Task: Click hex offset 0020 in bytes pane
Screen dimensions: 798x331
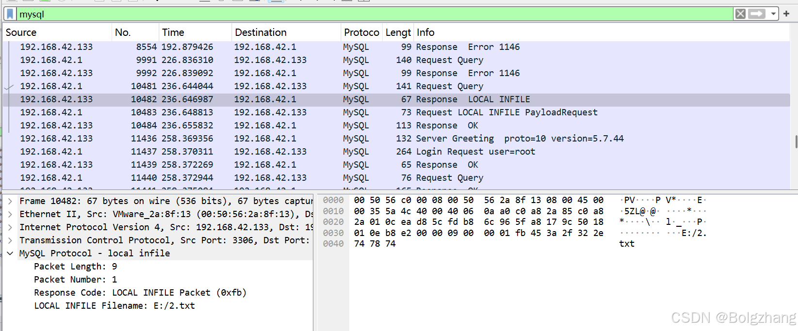Action: tap(333, 222)
